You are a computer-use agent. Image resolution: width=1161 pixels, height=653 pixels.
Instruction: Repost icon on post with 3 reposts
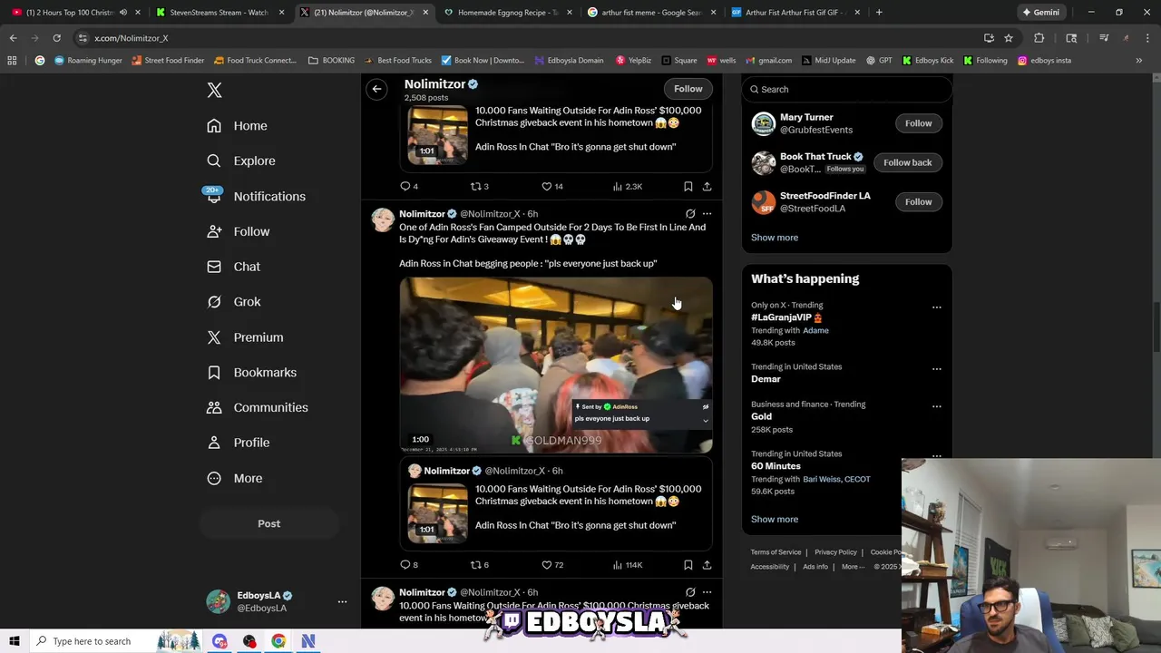475,186
